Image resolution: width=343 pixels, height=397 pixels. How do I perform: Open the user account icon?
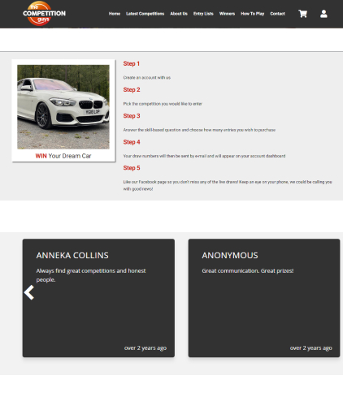click(x=323, y=14)
